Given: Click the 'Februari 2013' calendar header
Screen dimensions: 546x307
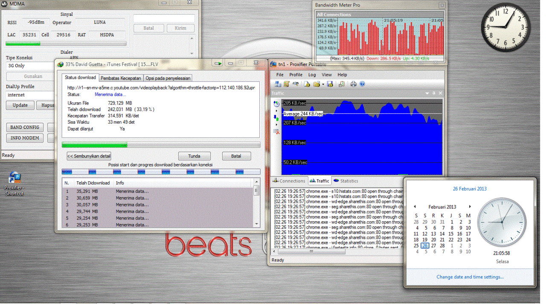Looking at the screenshot, I should [442, 207].
